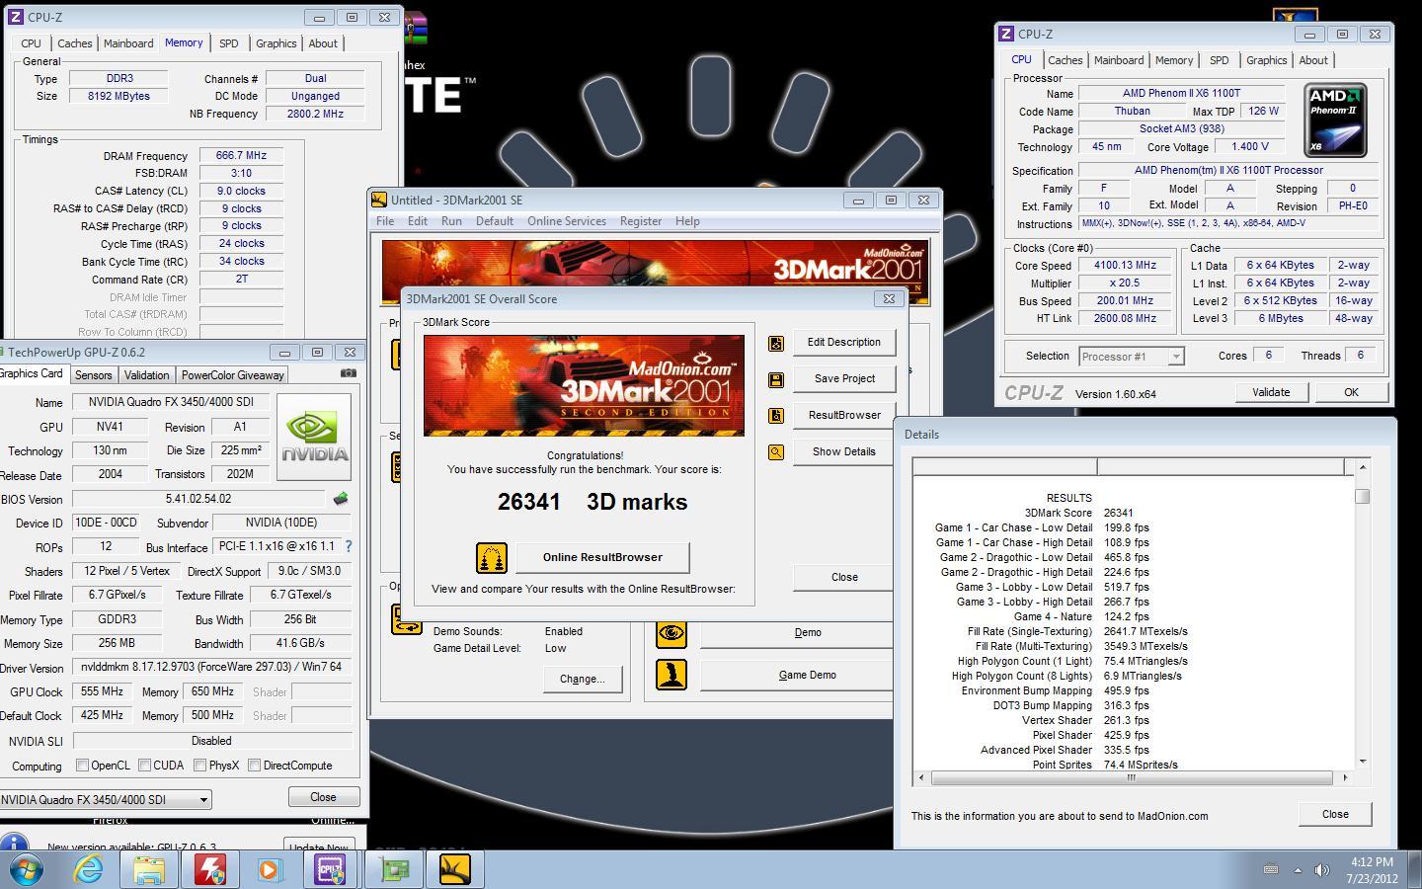The image size is (1422, 889).
Task: Open the Default menu in 3DMark2001
Action: coord(494,221)
